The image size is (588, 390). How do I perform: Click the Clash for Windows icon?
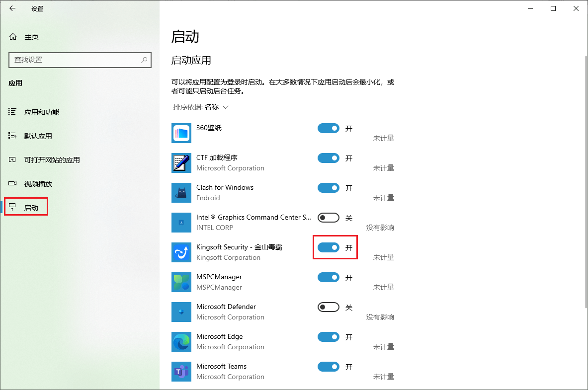pos(181,193)
